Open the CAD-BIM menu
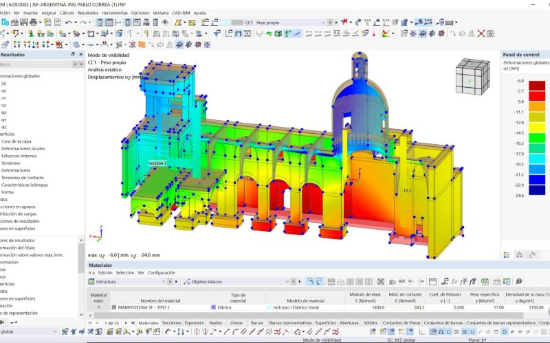The height and width of the screenshot is (343, 550). point(181,13)
